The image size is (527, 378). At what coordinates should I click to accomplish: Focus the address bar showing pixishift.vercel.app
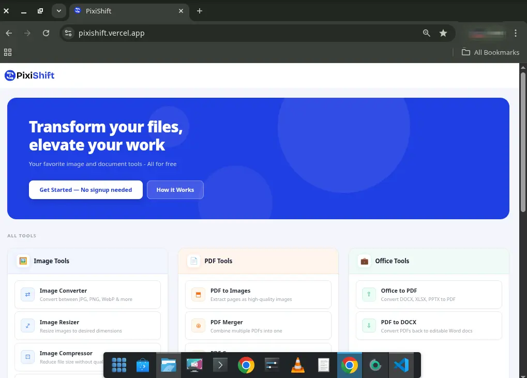112,33
